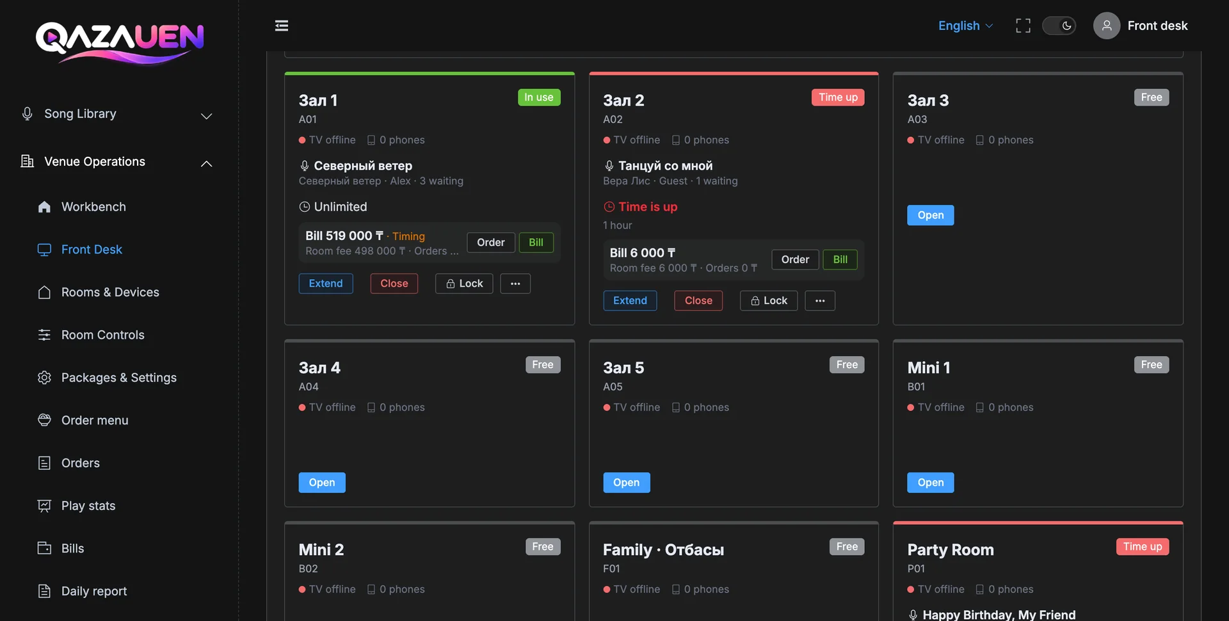Click the Daily report document icon
This screenshot has width=1229, height=621.
coord(44,591)
